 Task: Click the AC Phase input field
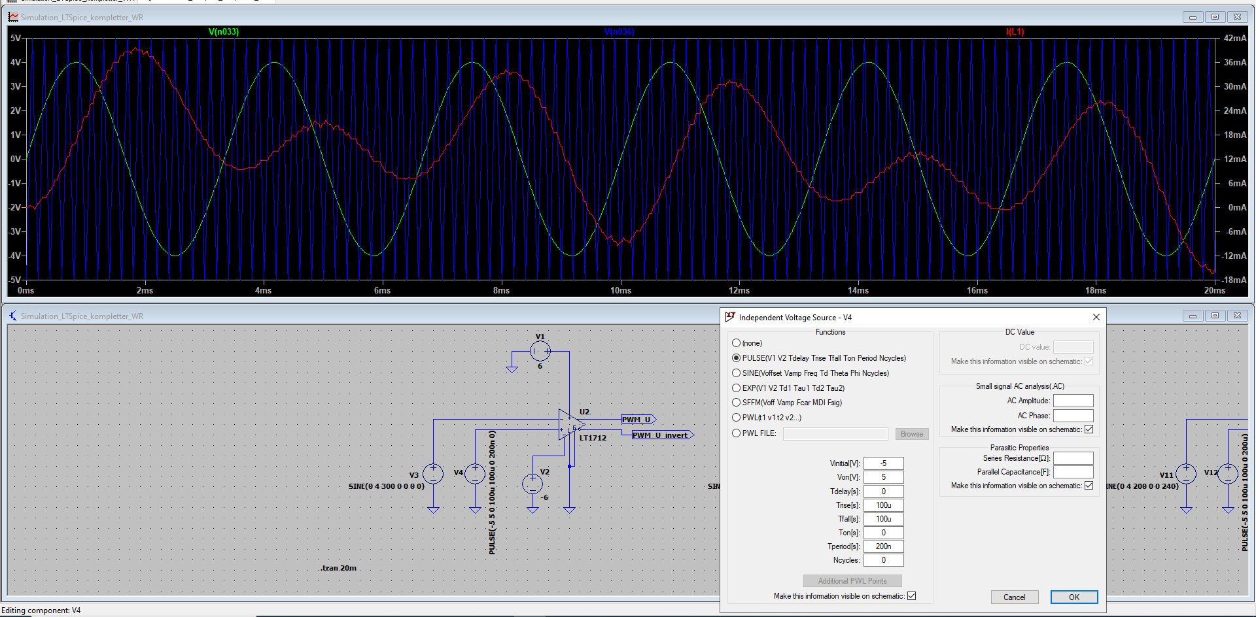1073,416
